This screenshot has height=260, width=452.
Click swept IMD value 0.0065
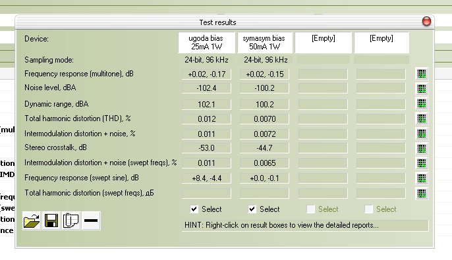264,163
